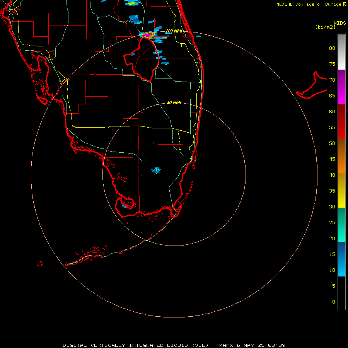Click the yellow band of the color bar
This screenshot has width=348, height=348.
point(341,190)
